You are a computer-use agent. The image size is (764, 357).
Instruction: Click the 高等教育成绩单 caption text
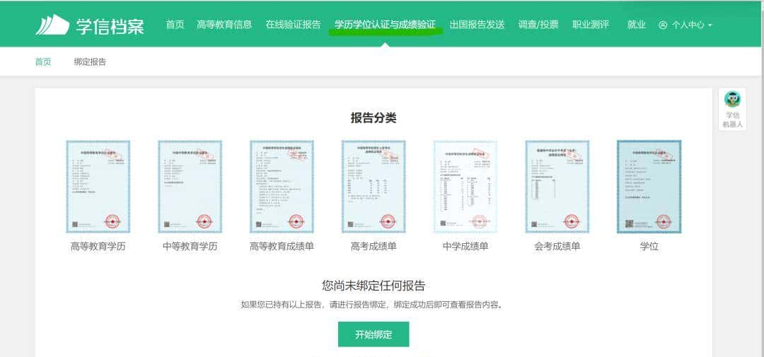point(282,247)
